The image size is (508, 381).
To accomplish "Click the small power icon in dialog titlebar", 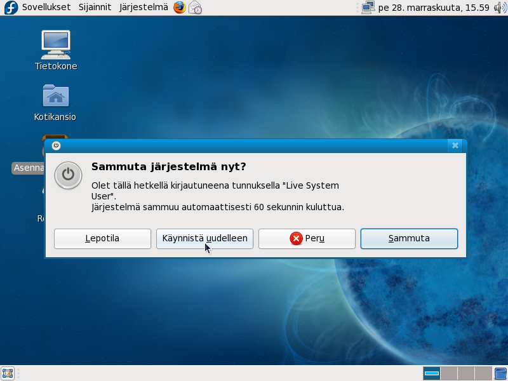I will coord(56,145).
